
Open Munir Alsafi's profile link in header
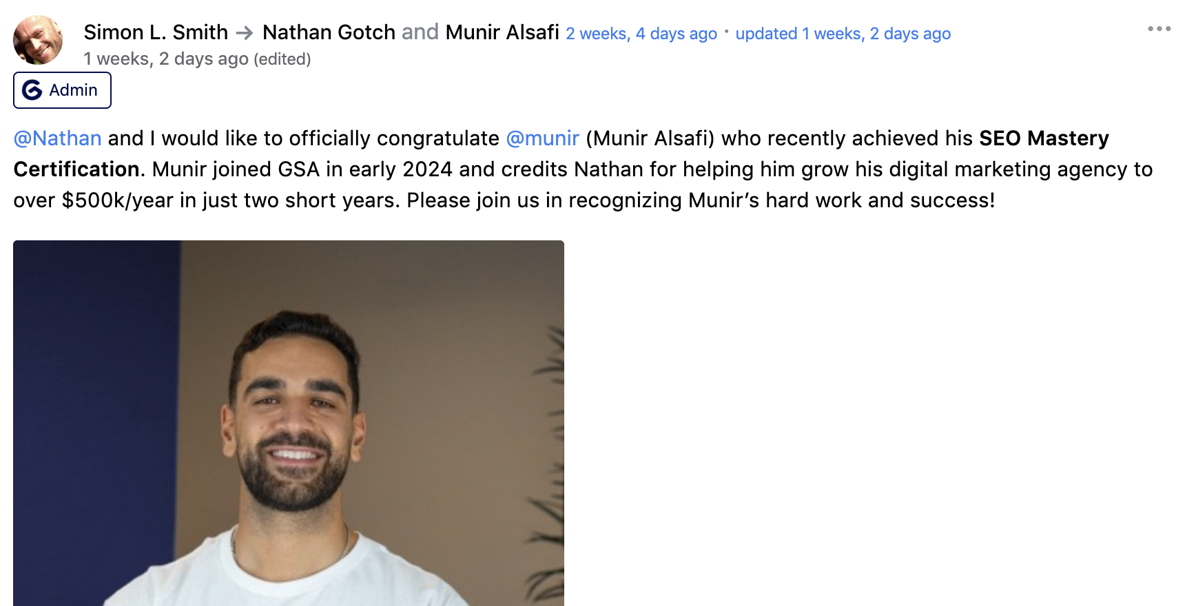[x=502, y=32]
